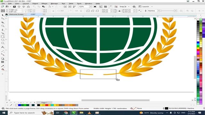205x115 pixels.
Task: Click the X position input field
Action: [15, 10]
